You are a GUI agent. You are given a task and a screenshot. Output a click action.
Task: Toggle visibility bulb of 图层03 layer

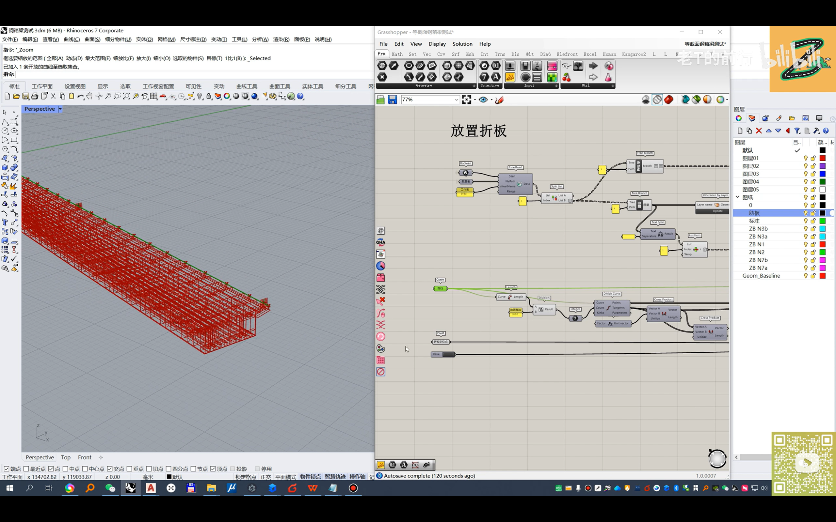pos(806,174)
